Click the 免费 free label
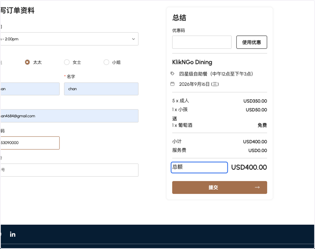This screenshot has width=315, height=249. (262, 125)
